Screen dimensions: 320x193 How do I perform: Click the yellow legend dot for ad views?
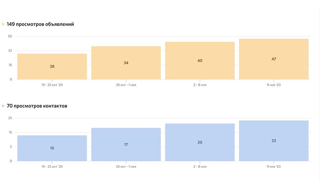pos(3,24)
